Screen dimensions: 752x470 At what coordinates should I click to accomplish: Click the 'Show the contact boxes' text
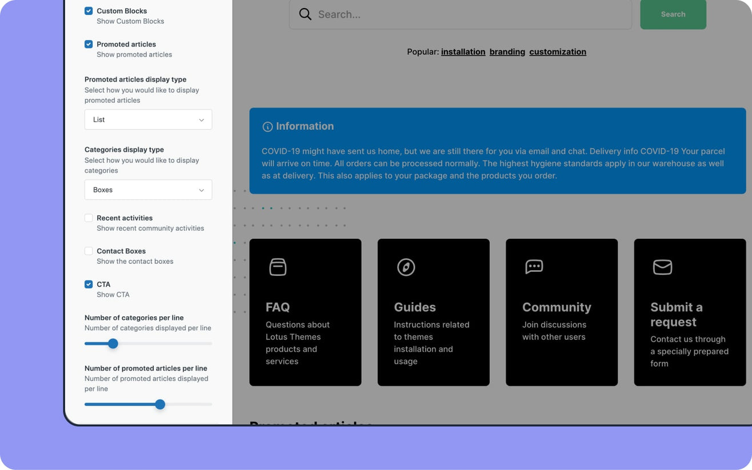135,262
